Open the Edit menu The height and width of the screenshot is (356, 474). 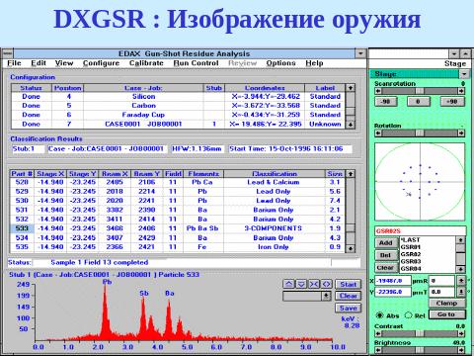click(39, 63)
